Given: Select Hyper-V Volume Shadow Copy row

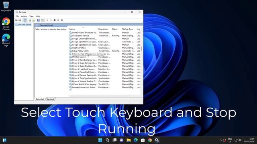Looking at the screenshot, I should click(104, 81).
